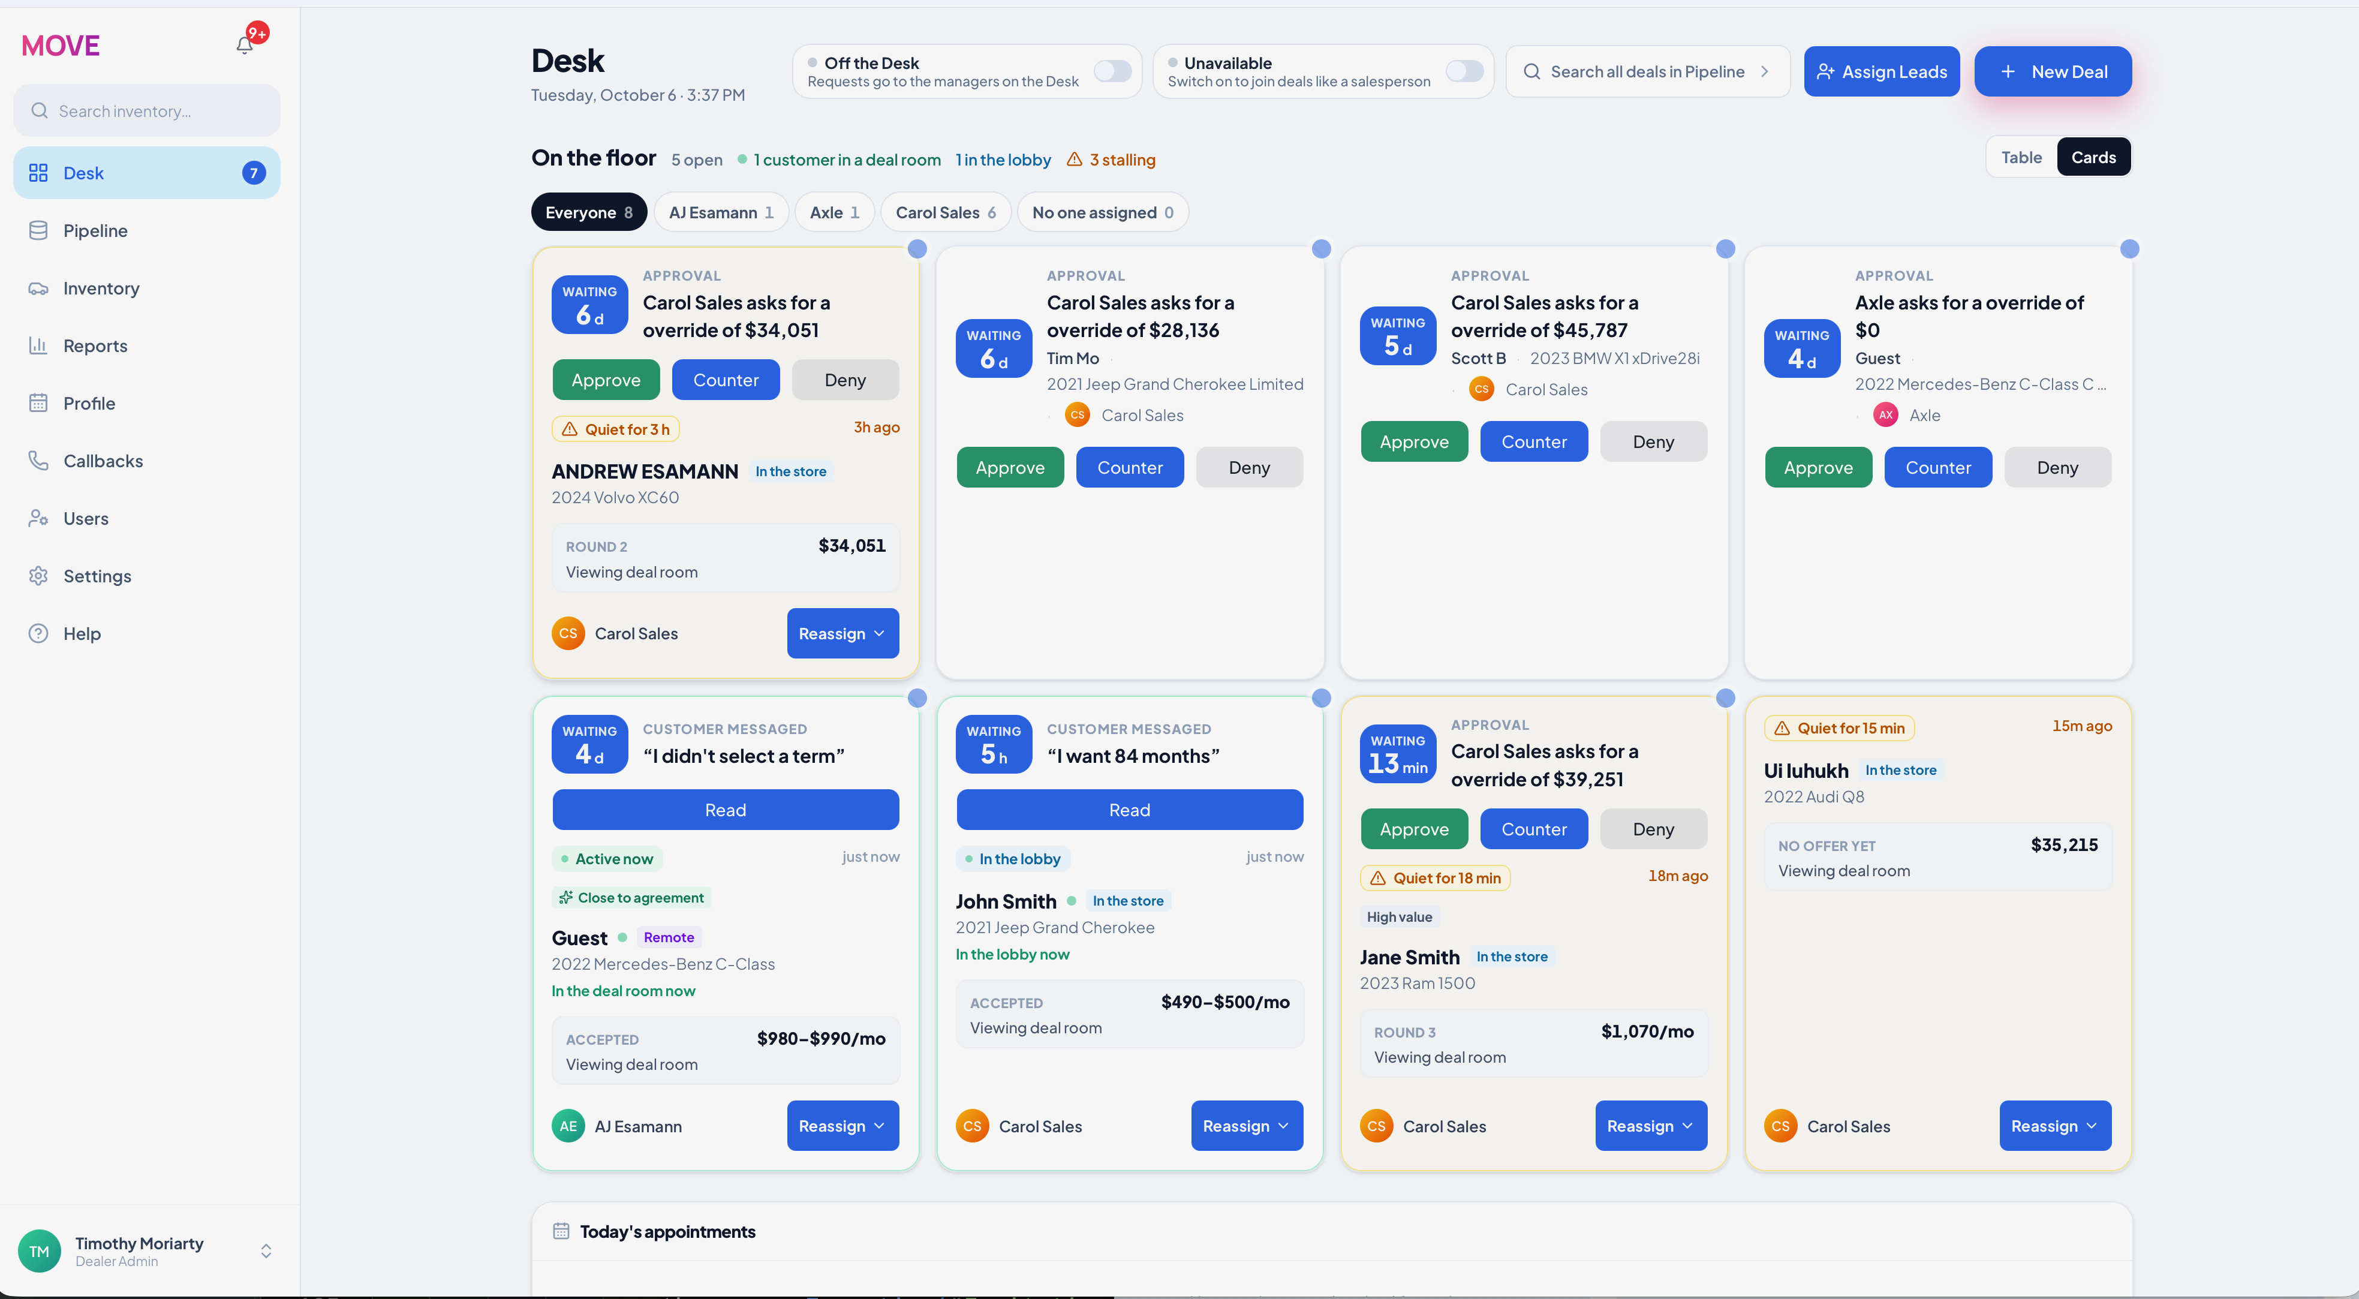Toggle the Unavailable switch
The height and width of the screenshot is (1299, 2359).
(x=1464, y=71)
